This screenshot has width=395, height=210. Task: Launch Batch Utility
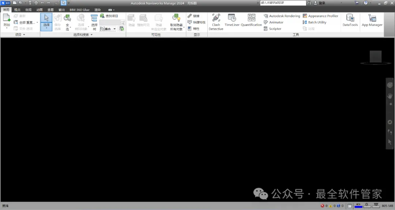[x=315, y=22]
